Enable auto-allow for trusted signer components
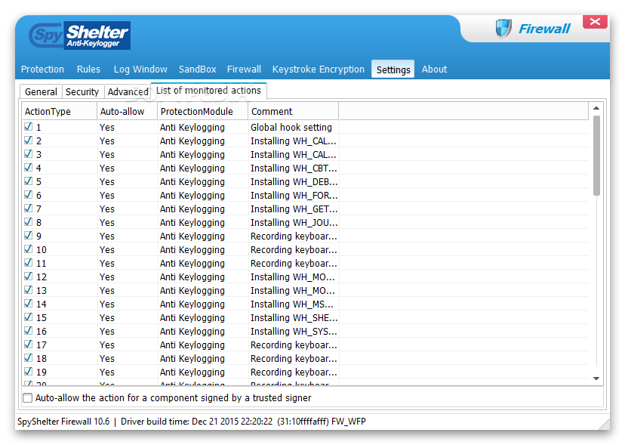625x445 pixels. 27,398
